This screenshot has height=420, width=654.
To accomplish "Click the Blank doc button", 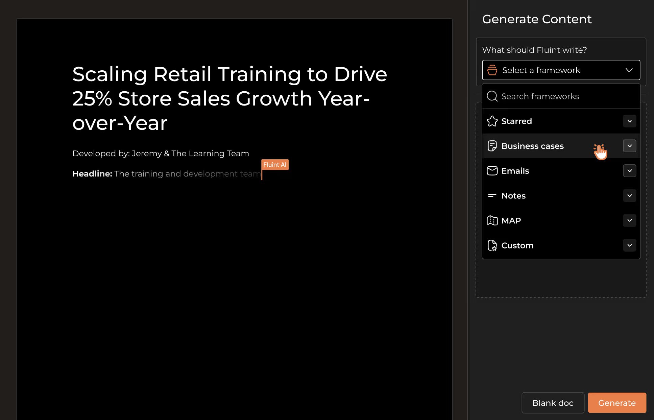I will 553,403.
